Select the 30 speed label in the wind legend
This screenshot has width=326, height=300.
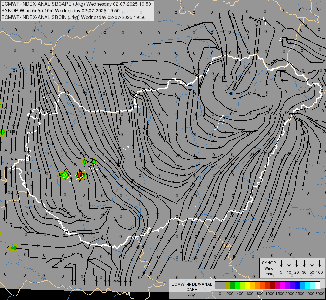[304, 272]
